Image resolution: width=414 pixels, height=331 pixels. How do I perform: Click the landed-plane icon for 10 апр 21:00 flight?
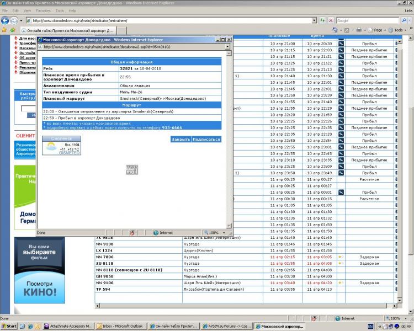click(341, 44)
